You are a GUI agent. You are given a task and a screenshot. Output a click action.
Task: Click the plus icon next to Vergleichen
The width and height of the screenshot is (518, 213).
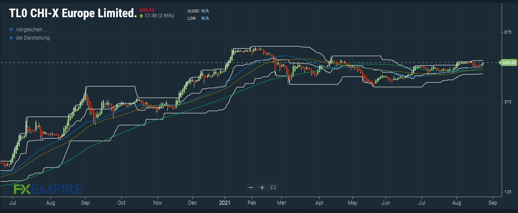(11, 30)
